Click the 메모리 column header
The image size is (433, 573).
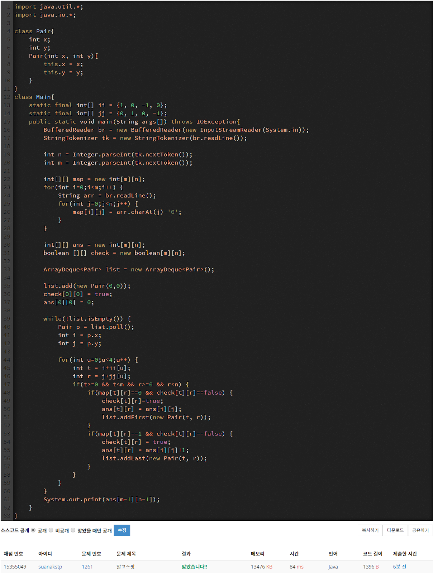258,554
